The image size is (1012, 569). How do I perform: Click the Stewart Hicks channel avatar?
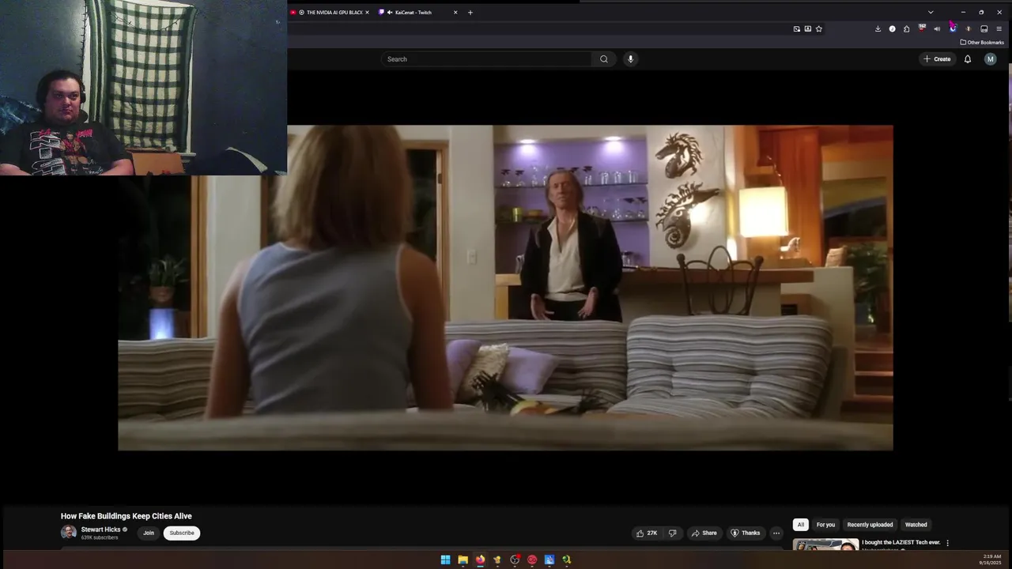(x=69, y=533)
